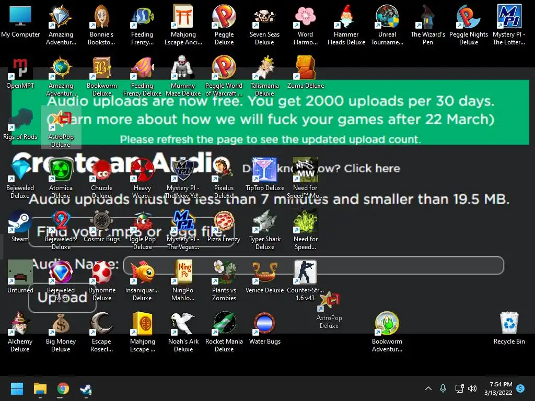Open Google Chrome from the taskbar
This screenshot has width=535, height=401.
click(x=63, y=388)
